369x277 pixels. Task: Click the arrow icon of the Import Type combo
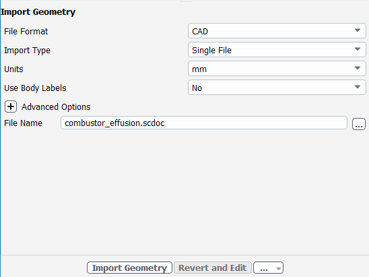(x=358, y=49)
